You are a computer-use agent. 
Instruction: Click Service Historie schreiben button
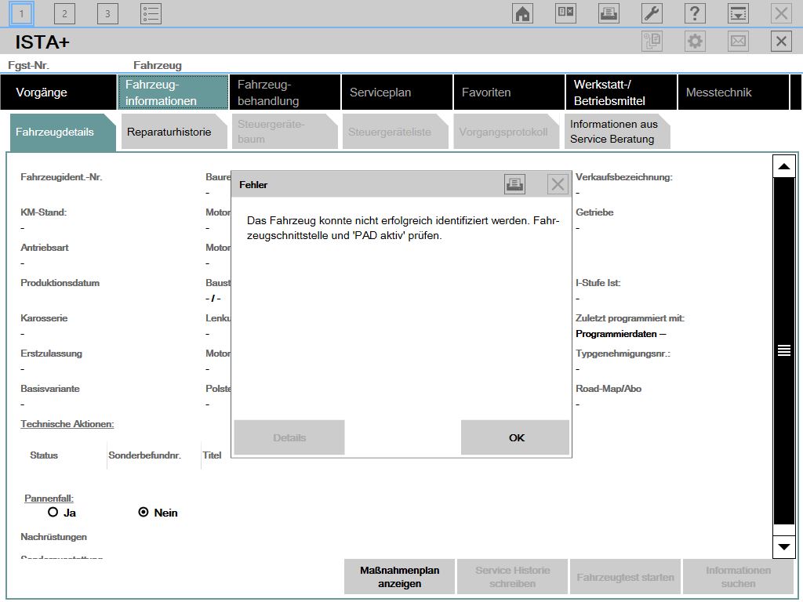[513, 577]
